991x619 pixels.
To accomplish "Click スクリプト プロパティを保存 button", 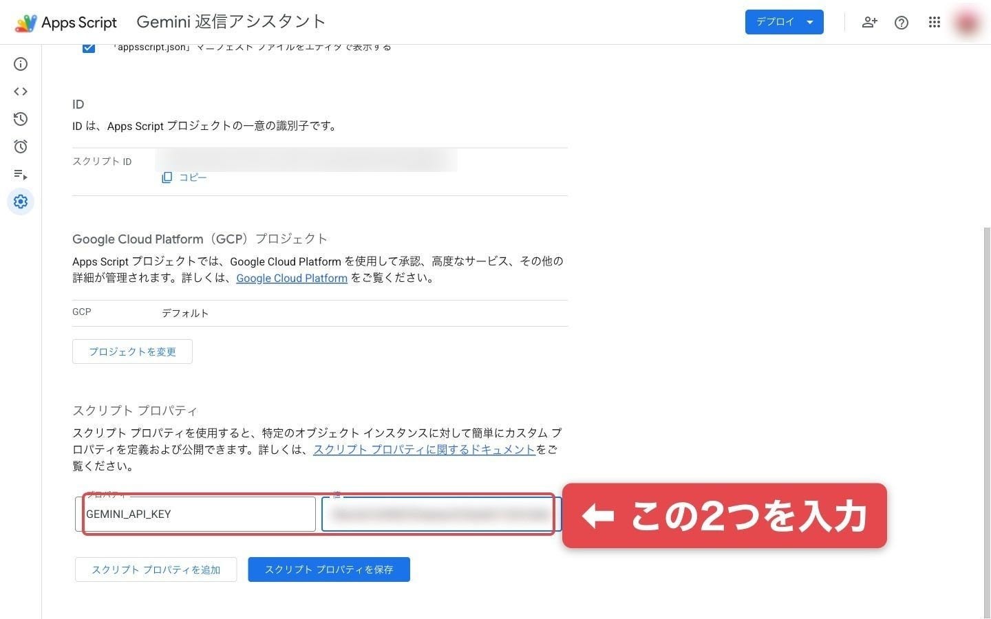I will pos(329,569).
